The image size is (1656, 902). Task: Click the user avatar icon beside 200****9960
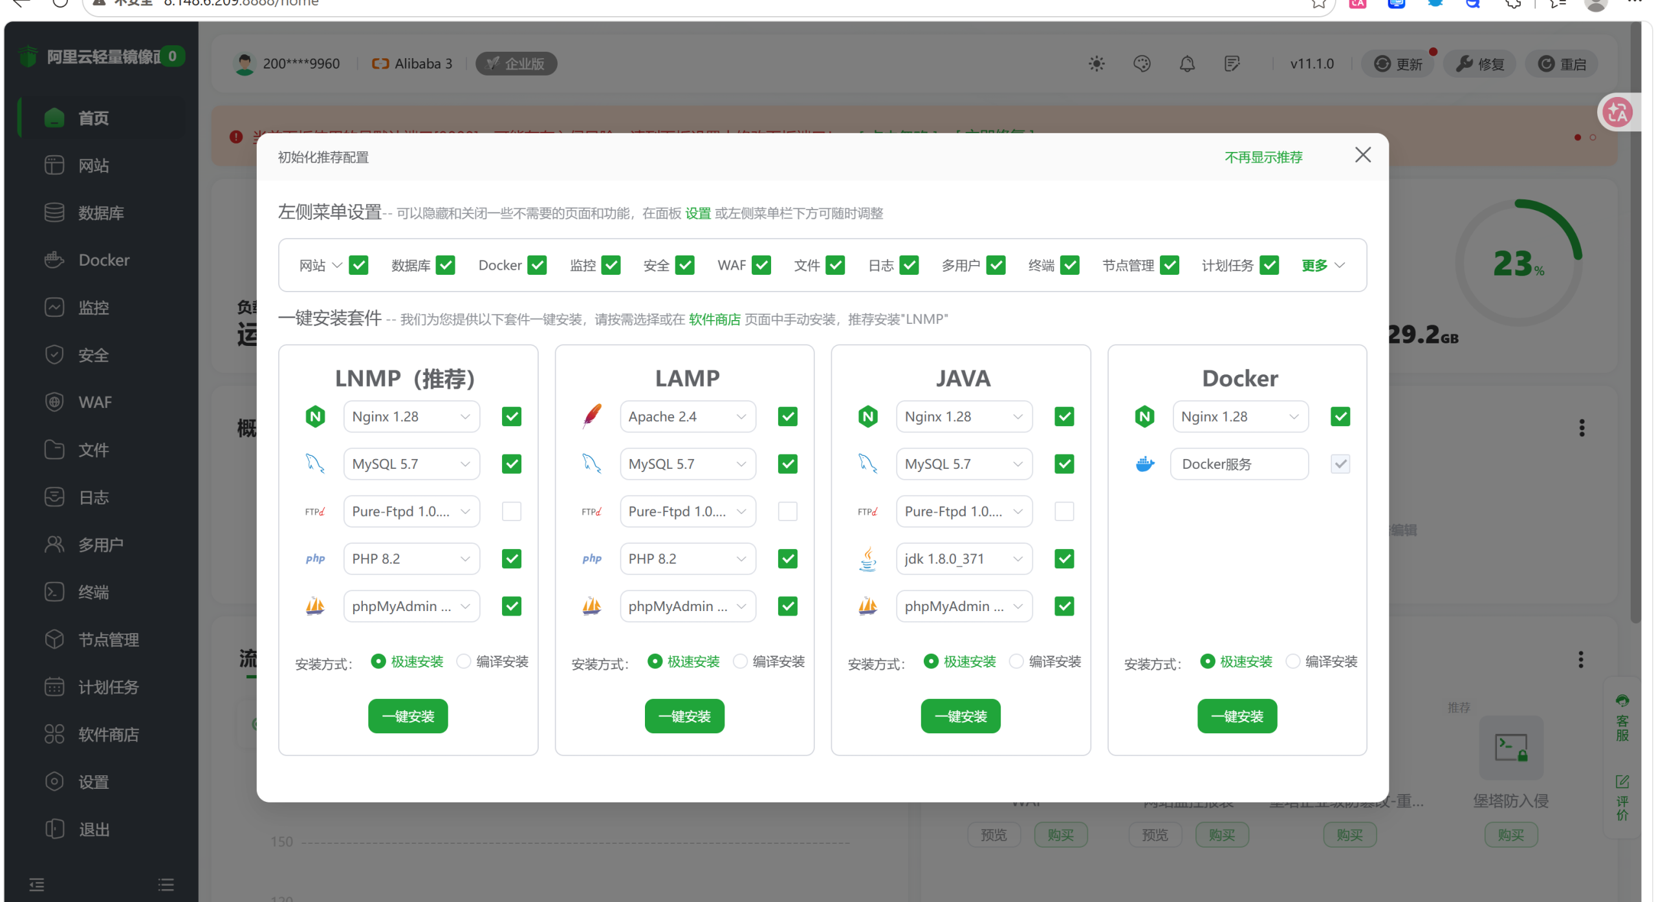(x=245, y=63)
